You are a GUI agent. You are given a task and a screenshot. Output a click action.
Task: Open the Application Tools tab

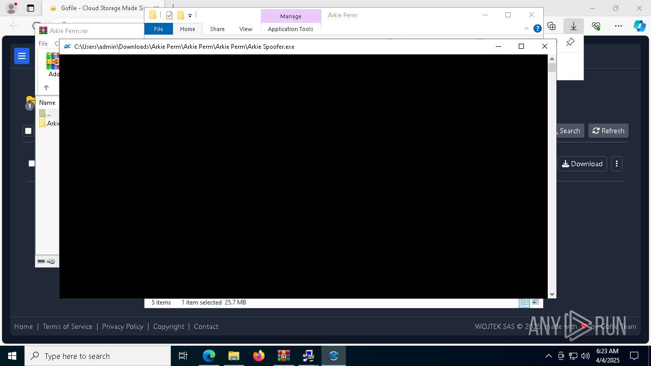(290, 29)
